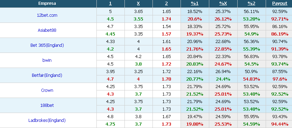Select bwin's current draw odds 3.8

(138, 64)
